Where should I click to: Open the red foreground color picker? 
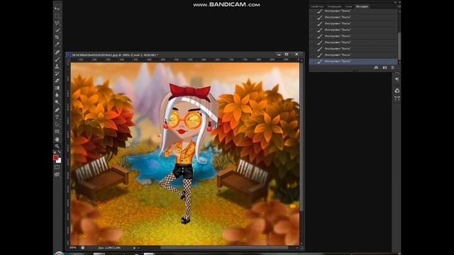(x=55, y=157)
